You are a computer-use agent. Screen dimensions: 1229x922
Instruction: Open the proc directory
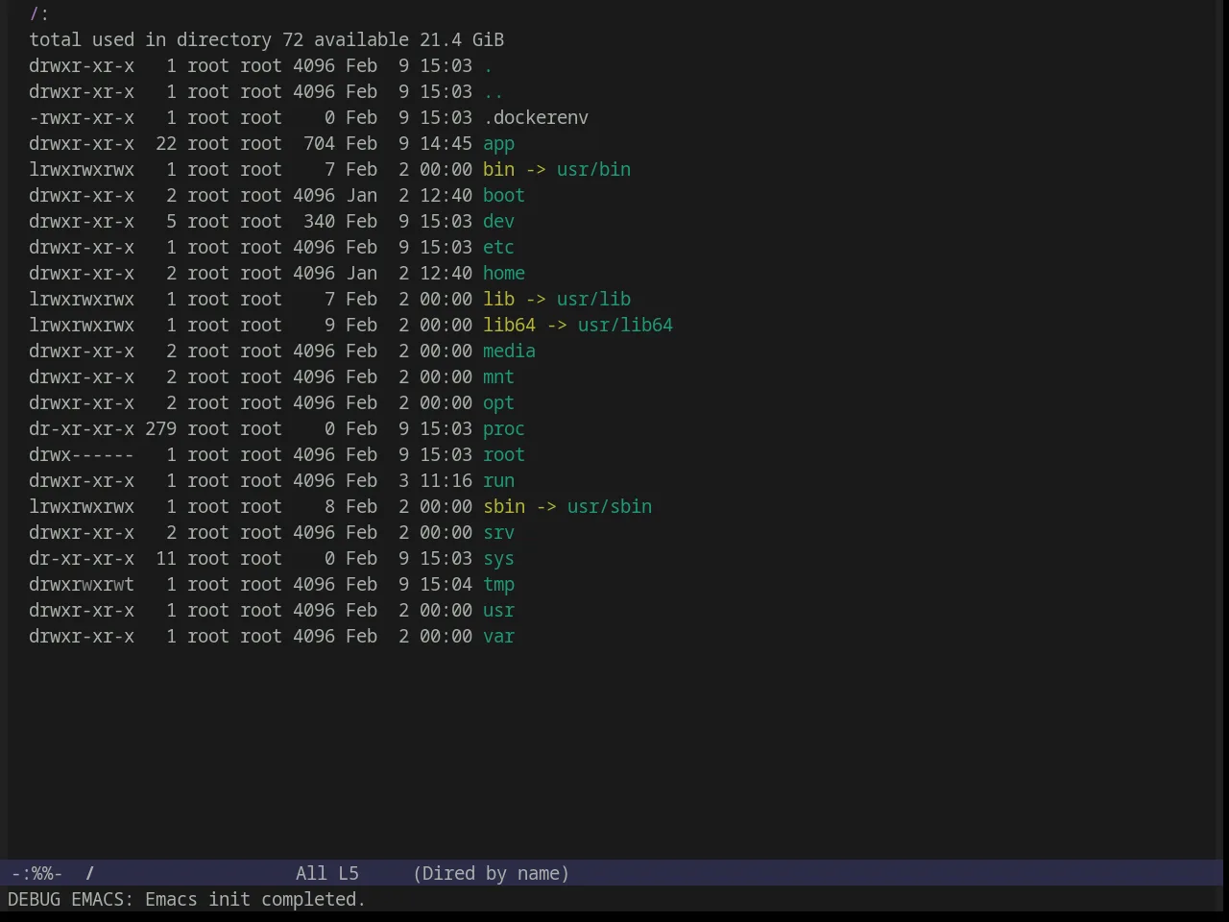504,428
